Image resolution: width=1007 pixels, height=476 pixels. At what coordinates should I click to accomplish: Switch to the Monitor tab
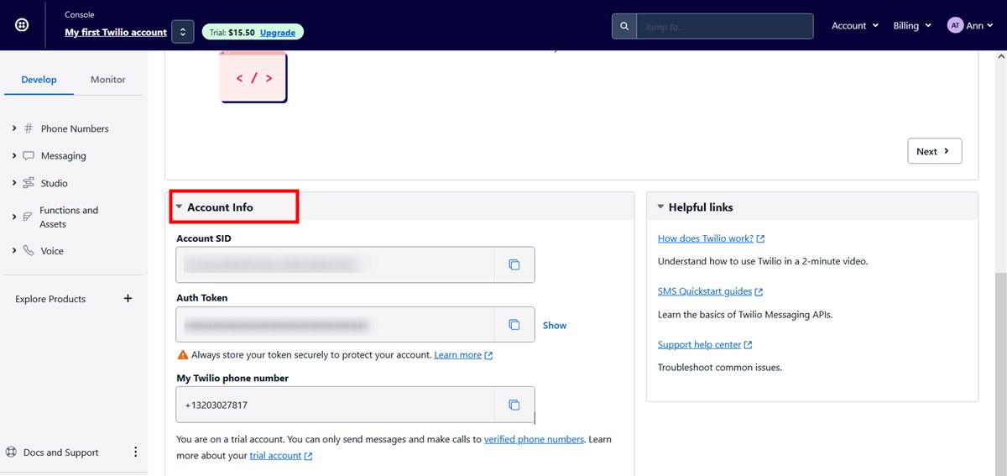[108, 80]
